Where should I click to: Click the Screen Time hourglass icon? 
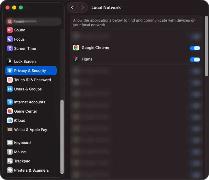[10, 48]
